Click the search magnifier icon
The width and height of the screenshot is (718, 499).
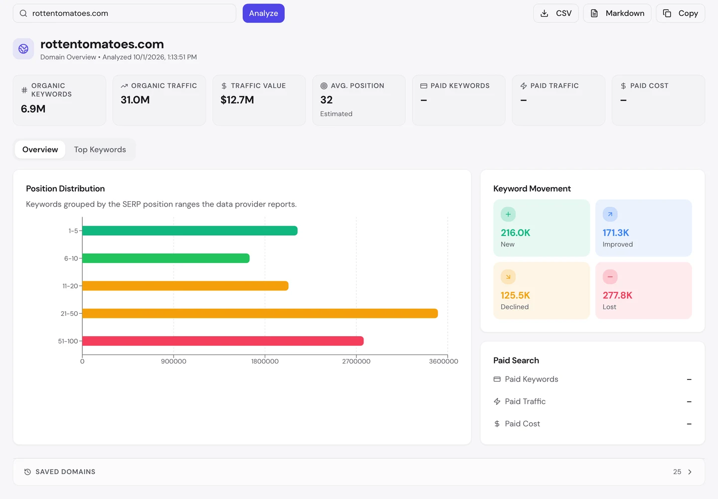pos(23,13)
